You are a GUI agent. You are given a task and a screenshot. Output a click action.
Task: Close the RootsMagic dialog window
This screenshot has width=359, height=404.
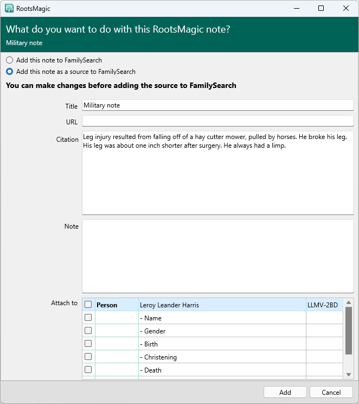[x=346, y=8]
